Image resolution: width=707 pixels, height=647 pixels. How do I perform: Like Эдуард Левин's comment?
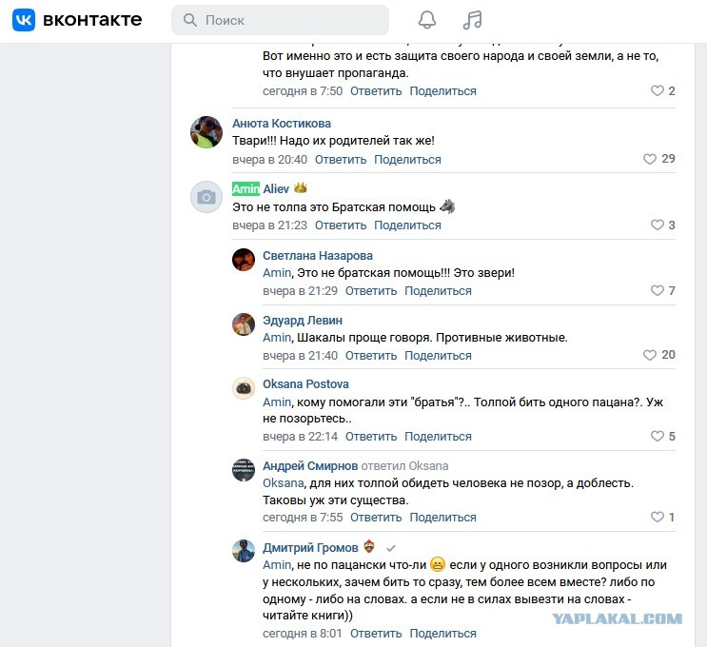(x=650, y=355)
